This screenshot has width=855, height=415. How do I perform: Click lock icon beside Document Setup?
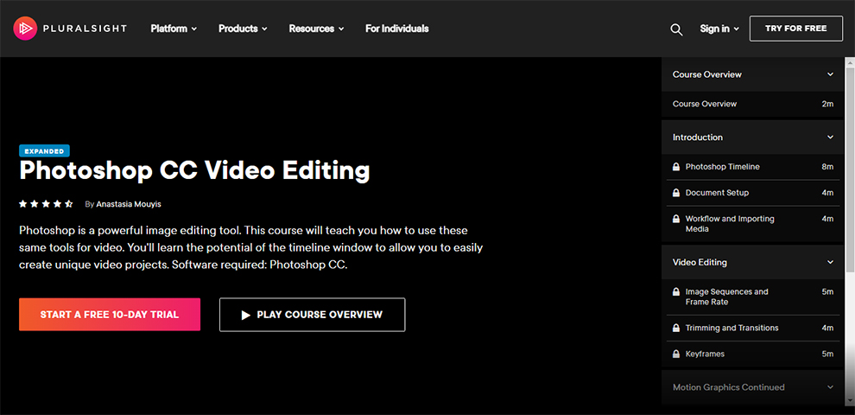click(676, 193)
